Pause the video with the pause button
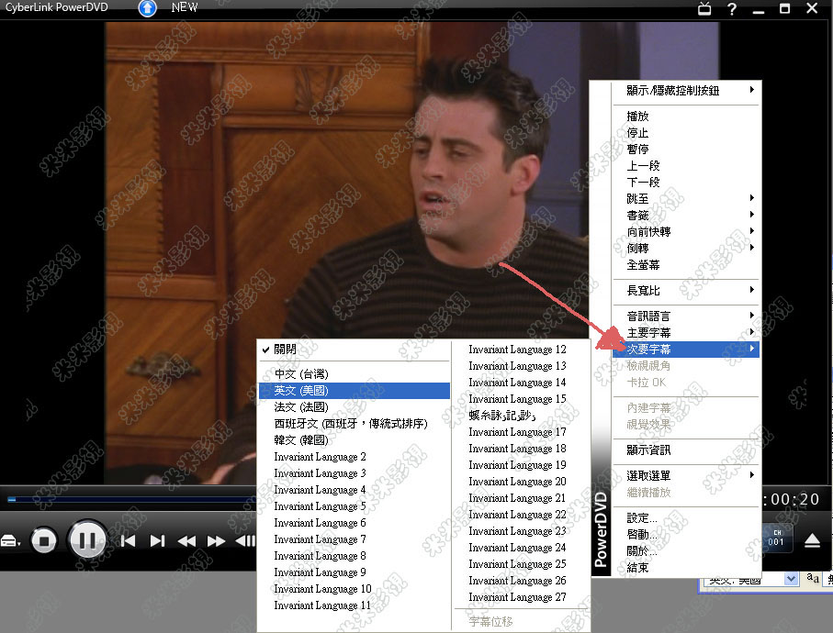 pyautogui.click(x=87, y=540)
